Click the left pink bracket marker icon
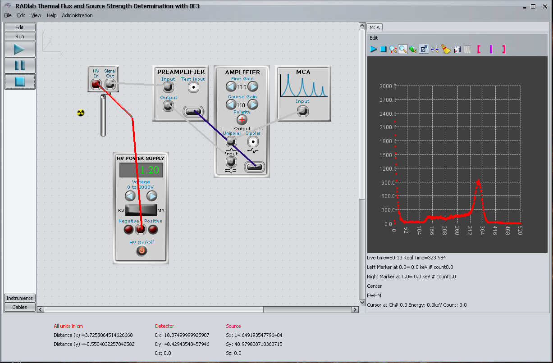553x363 pixels. point(479,49)
